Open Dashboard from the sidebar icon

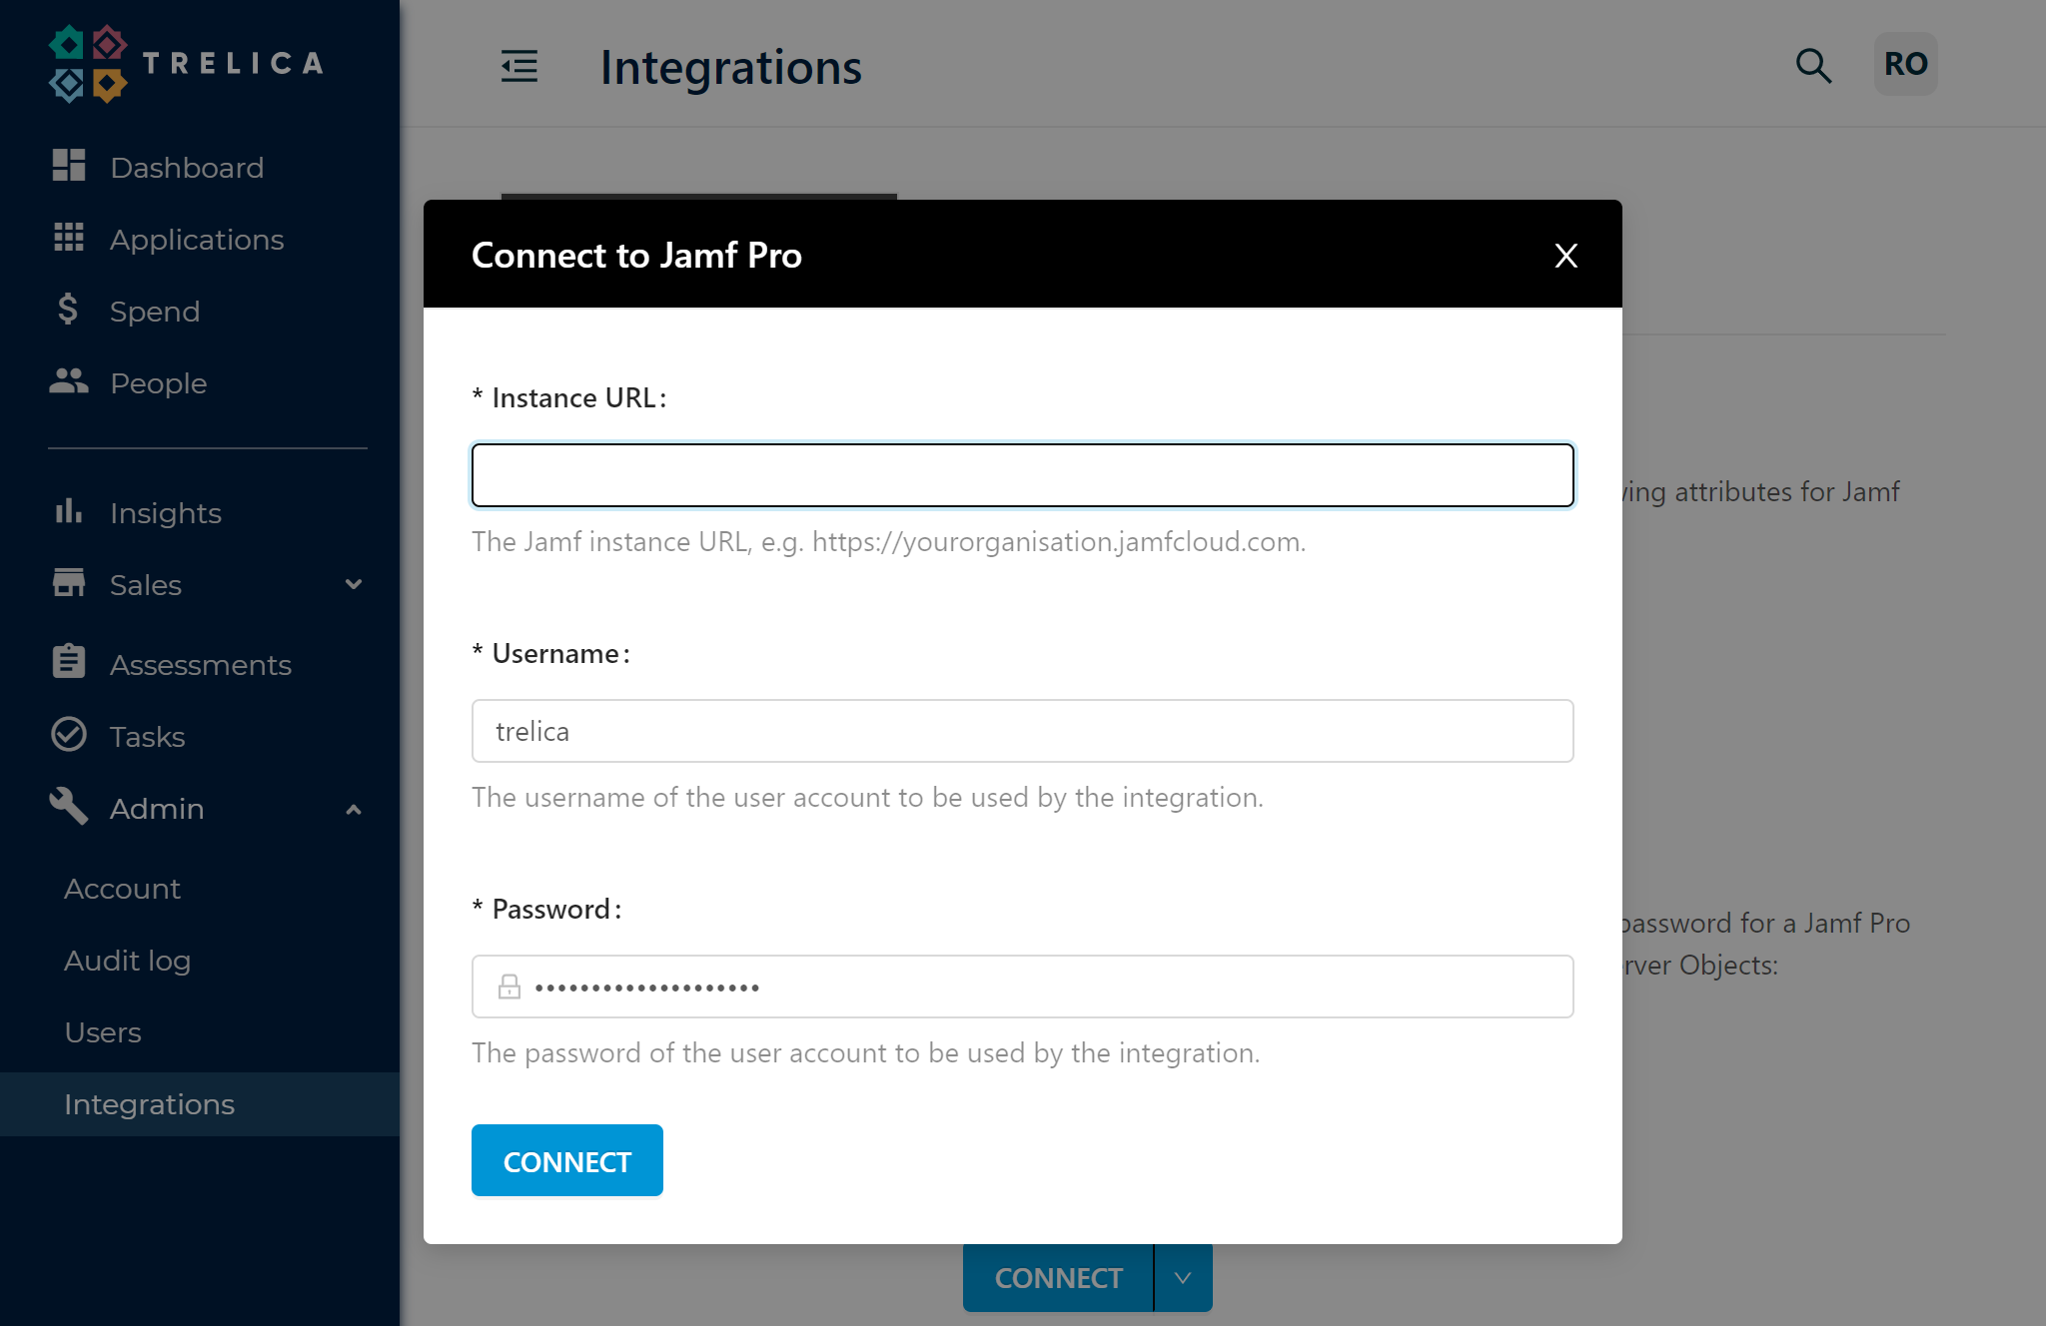(x=69, y=166)
